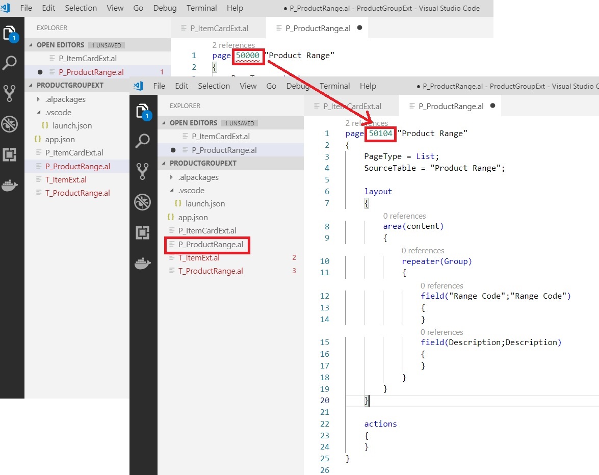Click Search icon in back window activity bar

click(10, 63)
